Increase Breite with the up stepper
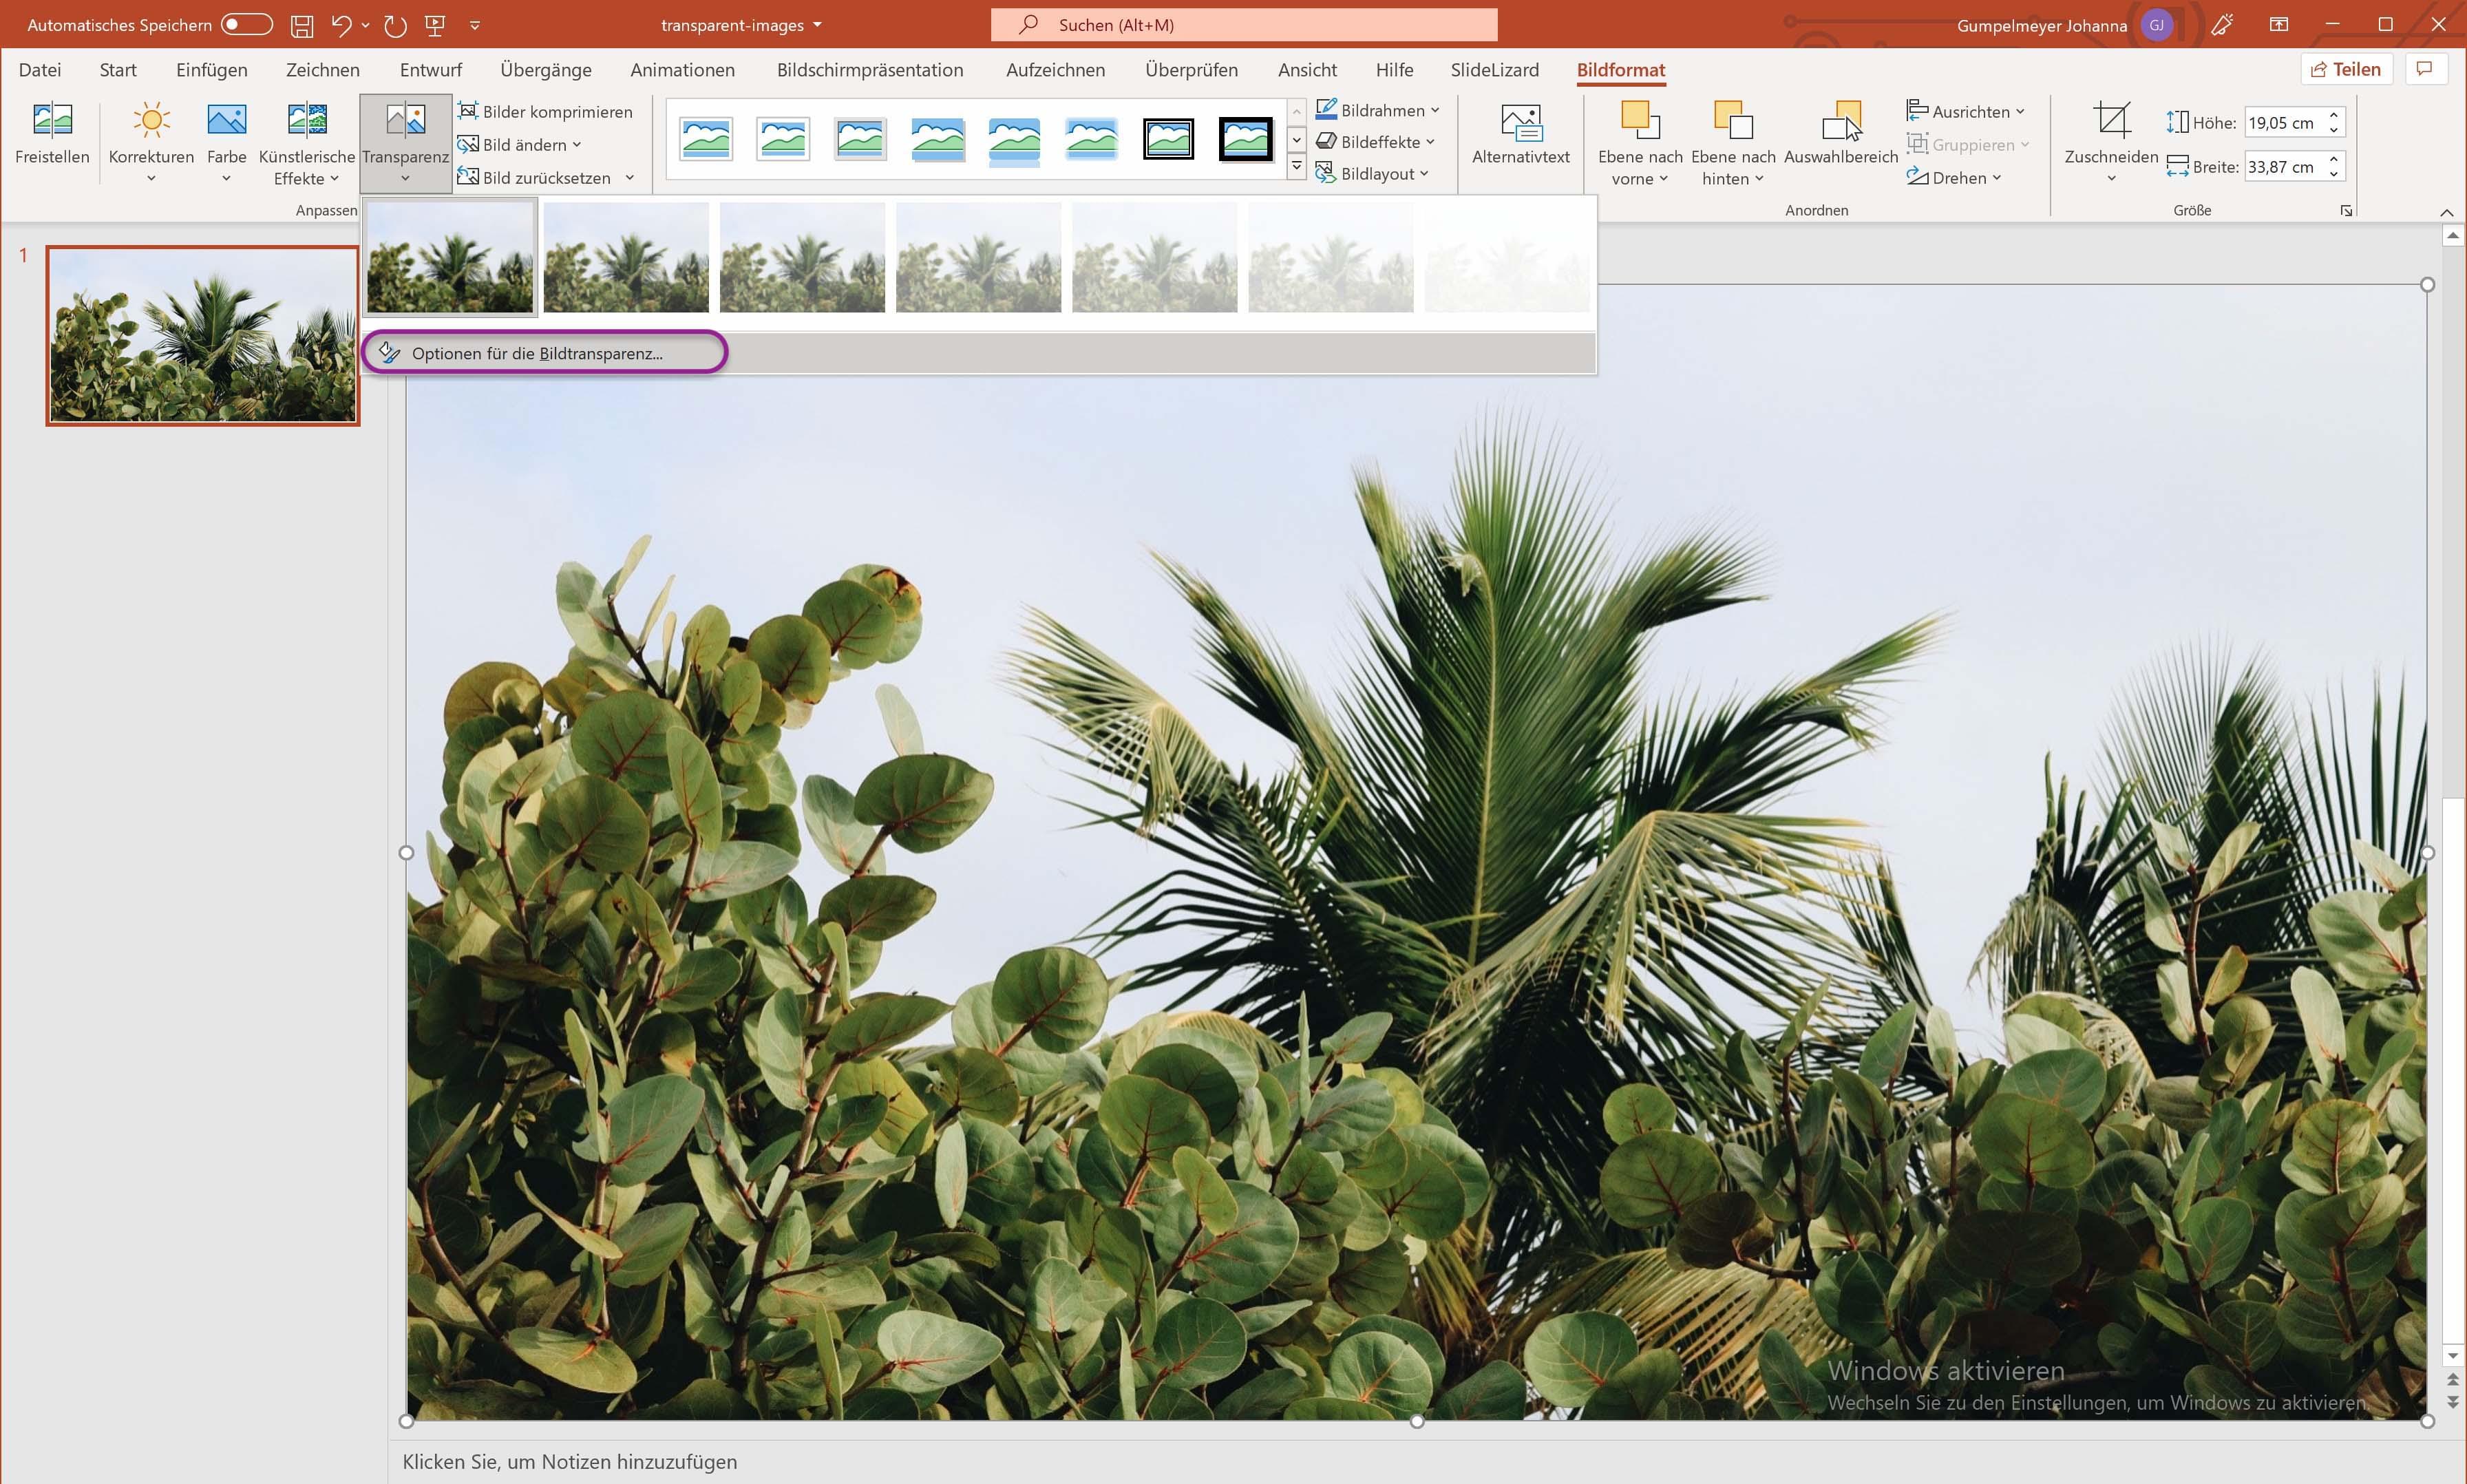The height and width of the screenshot is (1484, 2467). click(x=2333, y=159)
